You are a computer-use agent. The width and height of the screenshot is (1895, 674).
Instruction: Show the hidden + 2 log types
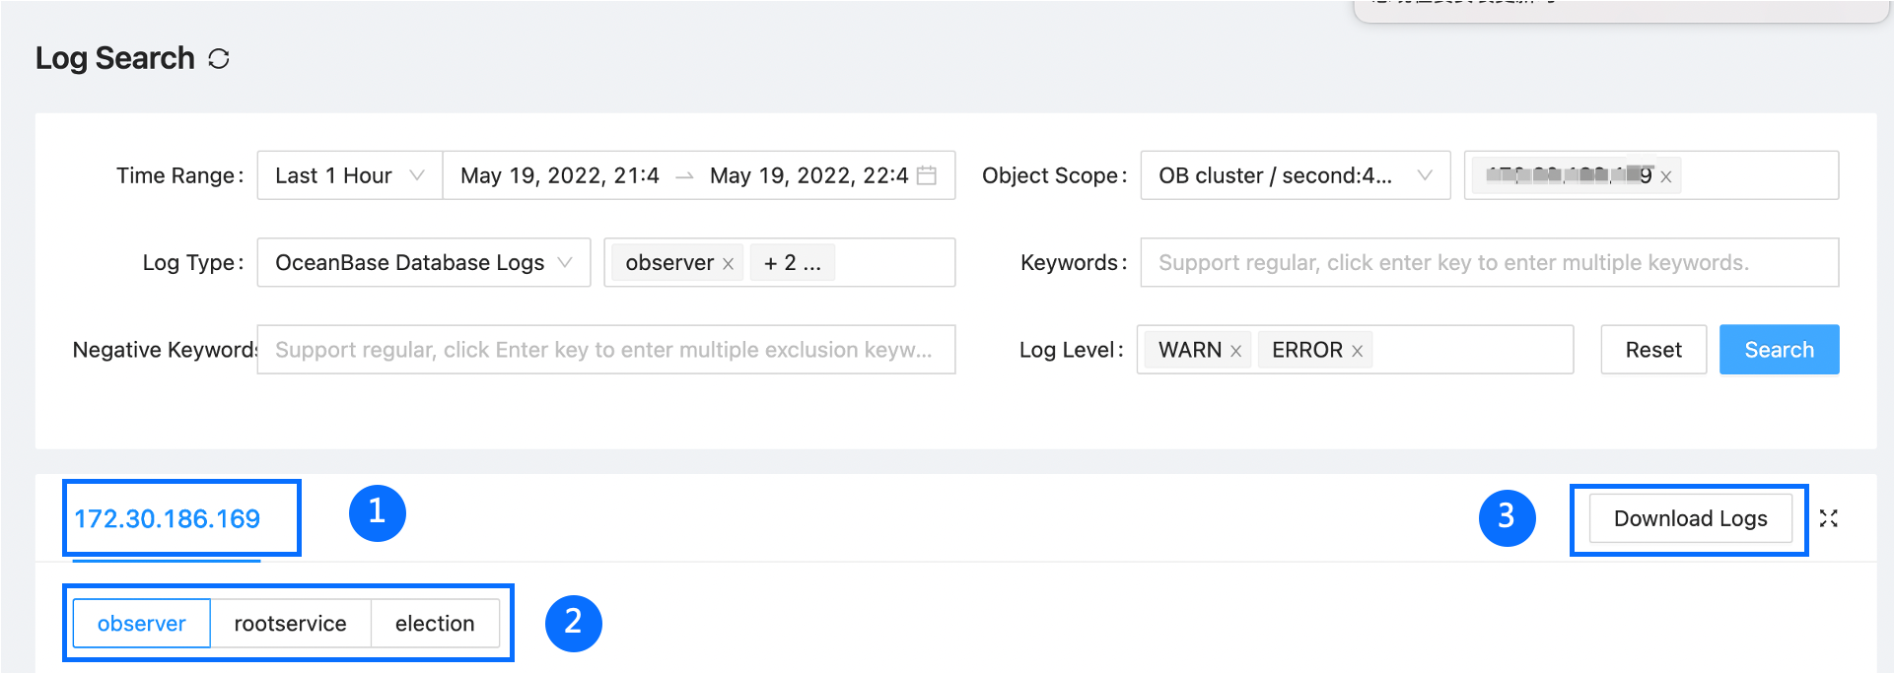tap(792, 263)
